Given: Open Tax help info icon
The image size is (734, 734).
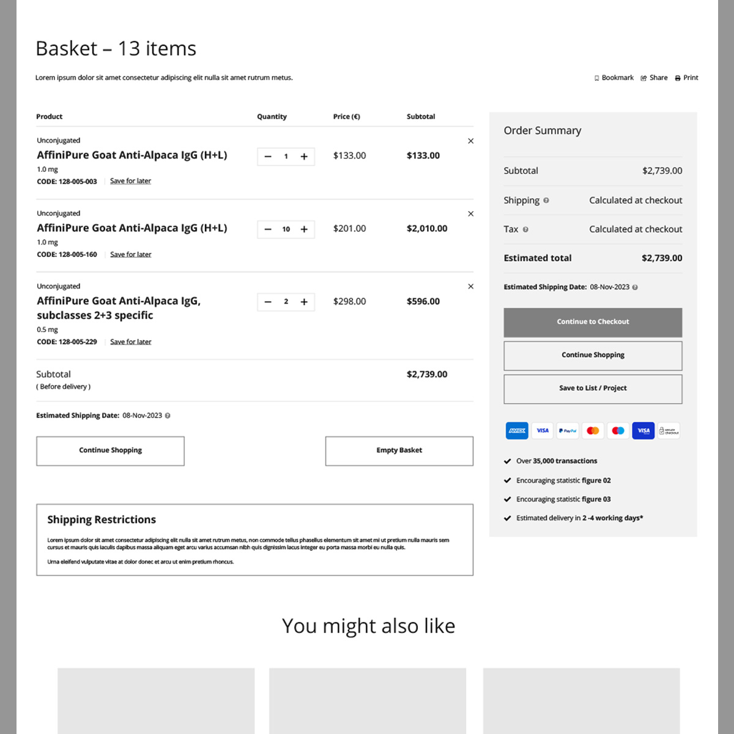Looking at the screenshot, I should [525, 229].
